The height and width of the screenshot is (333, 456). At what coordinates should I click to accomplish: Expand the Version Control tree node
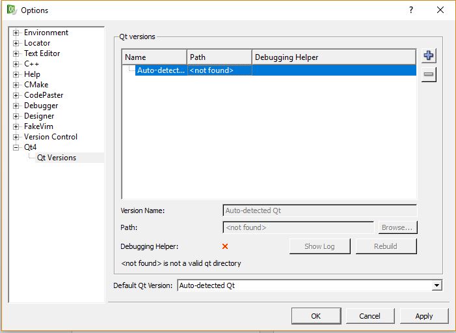(16, 137)
